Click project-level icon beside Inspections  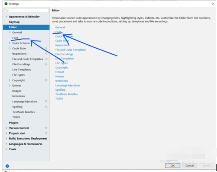[46, 54]
